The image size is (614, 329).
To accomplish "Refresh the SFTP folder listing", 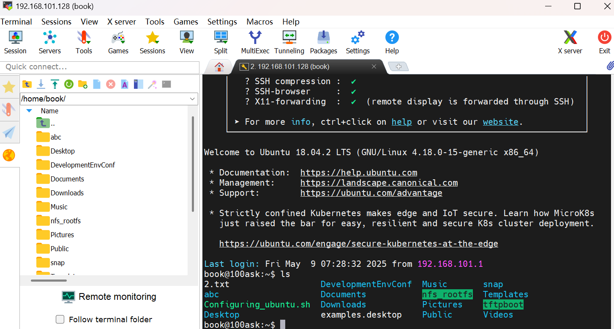I will [69, 84].
